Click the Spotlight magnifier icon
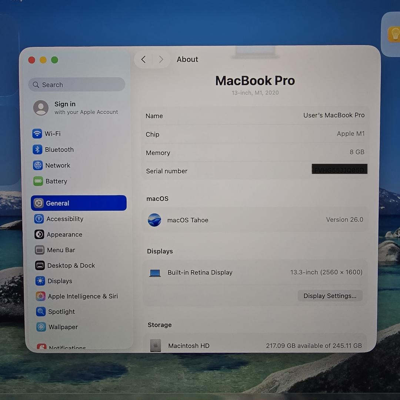Viewport: 400px width, 400px height. point(41,311)
